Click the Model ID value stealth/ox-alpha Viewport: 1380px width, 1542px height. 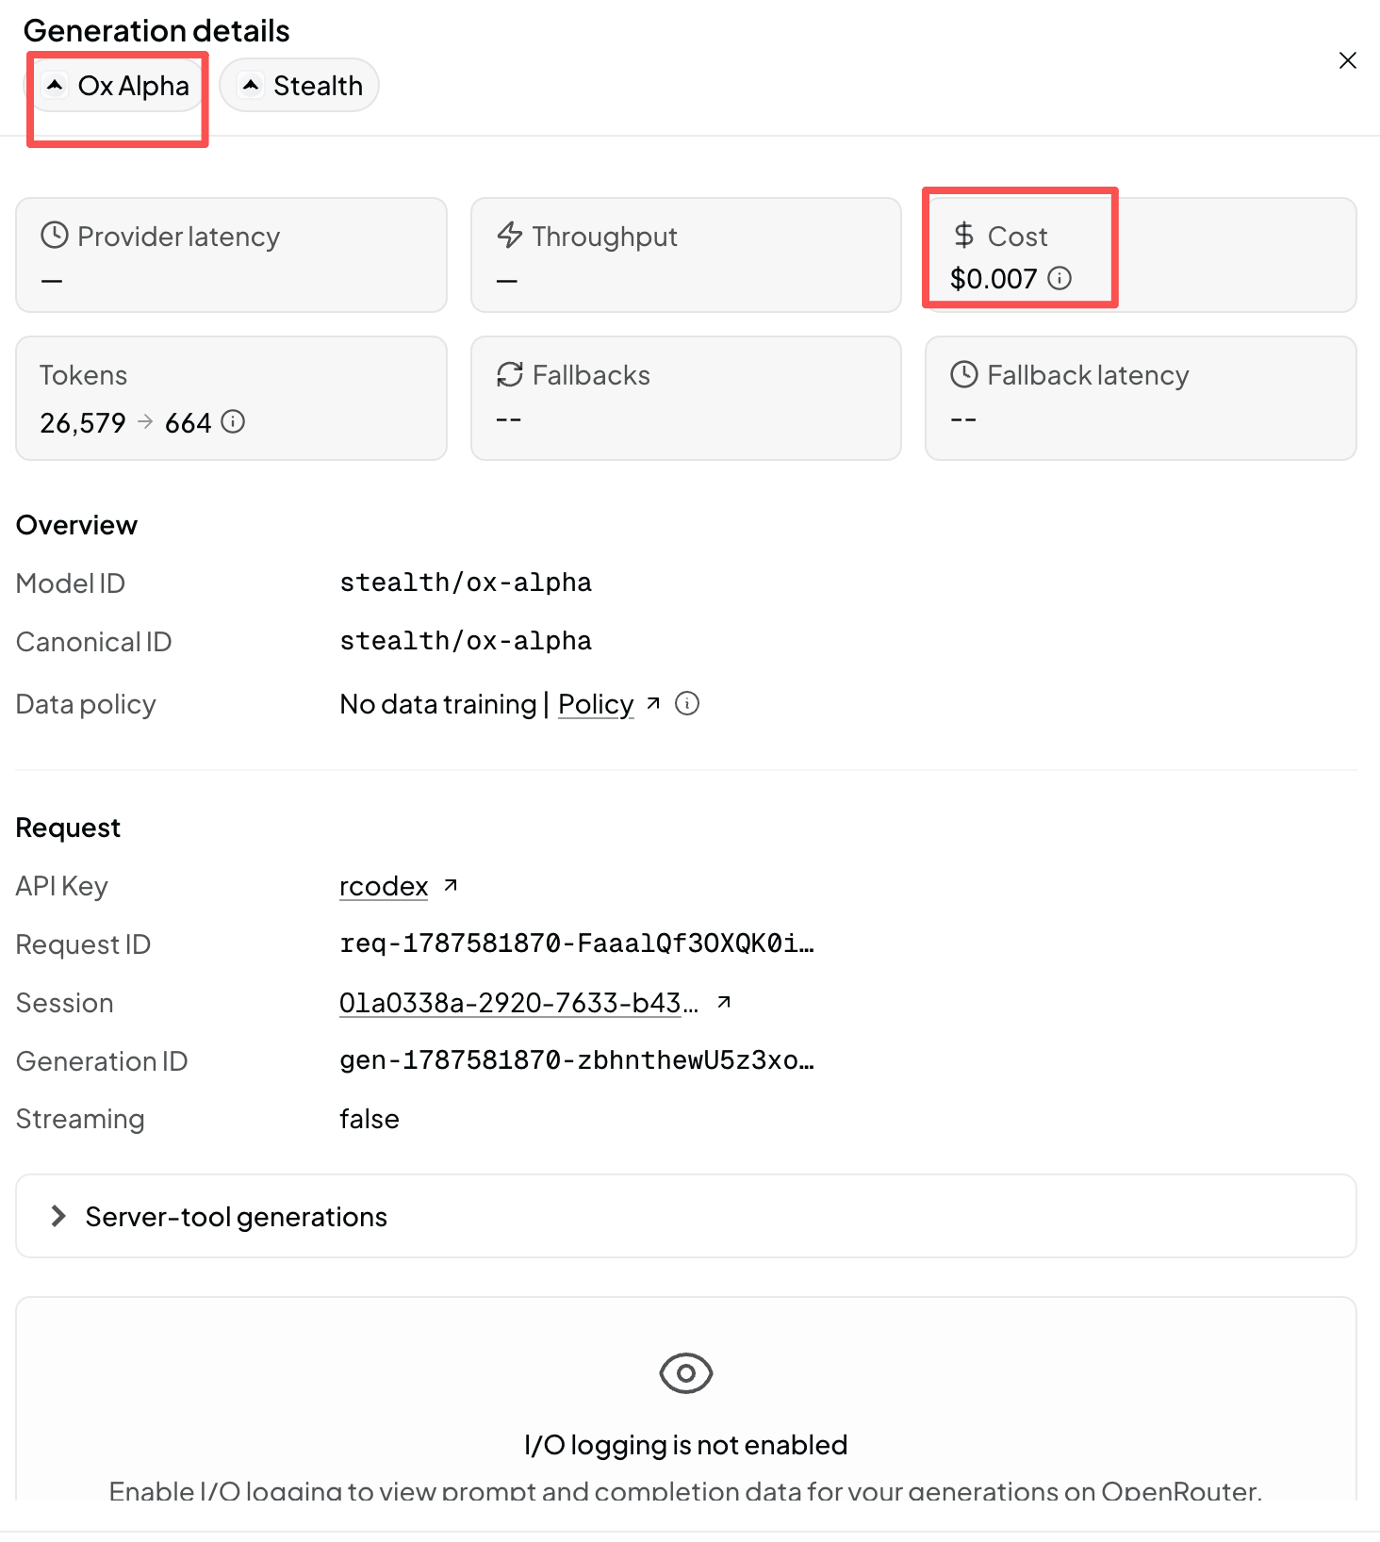[466, 582]
